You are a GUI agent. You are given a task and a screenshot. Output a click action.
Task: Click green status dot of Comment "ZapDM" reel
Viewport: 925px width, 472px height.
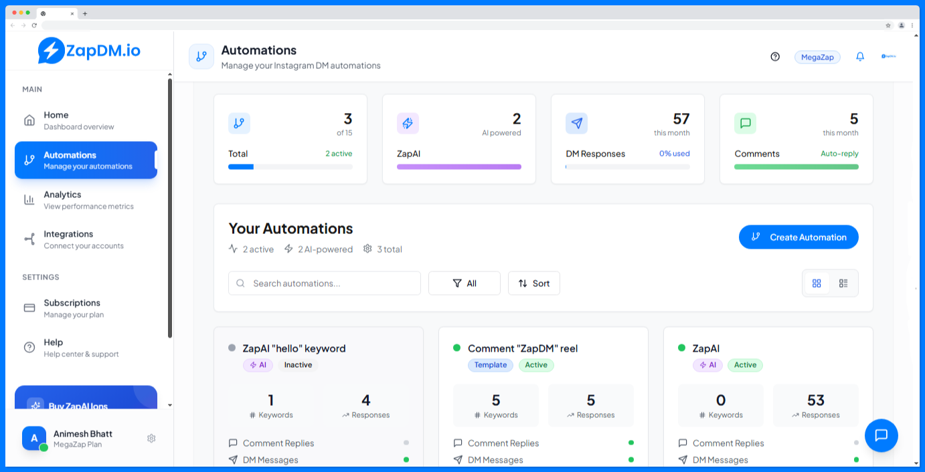[x=457, y=348]
